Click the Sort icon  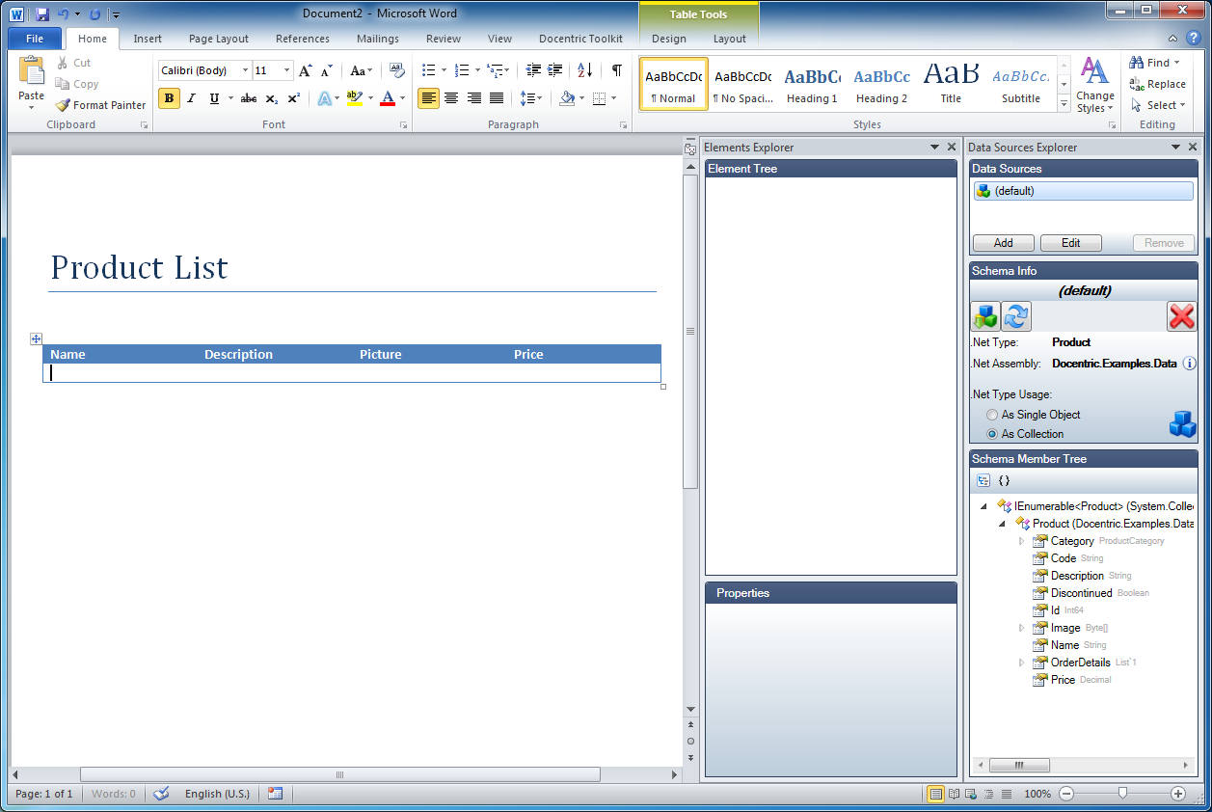tap(584, 70)
